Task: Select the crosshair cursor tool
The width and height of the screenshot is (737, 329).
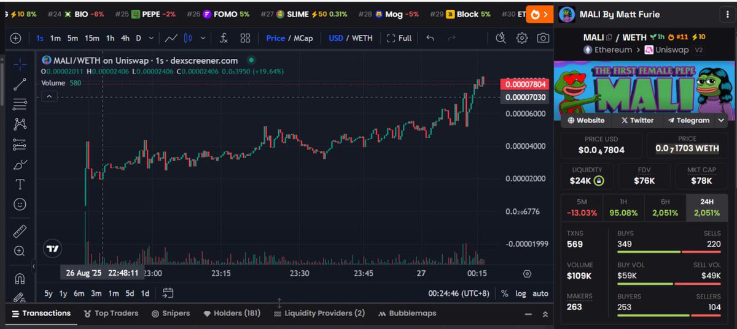Action: 20,64
